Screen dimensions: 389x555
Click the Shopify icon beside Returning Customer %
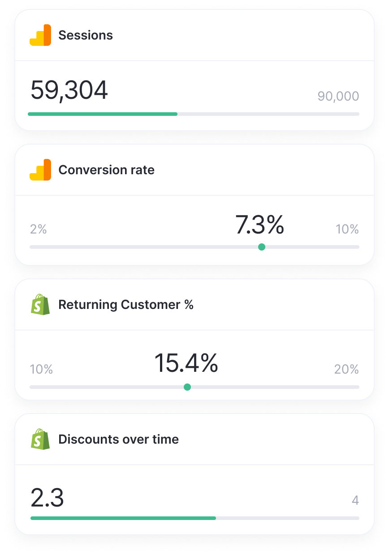40,304
